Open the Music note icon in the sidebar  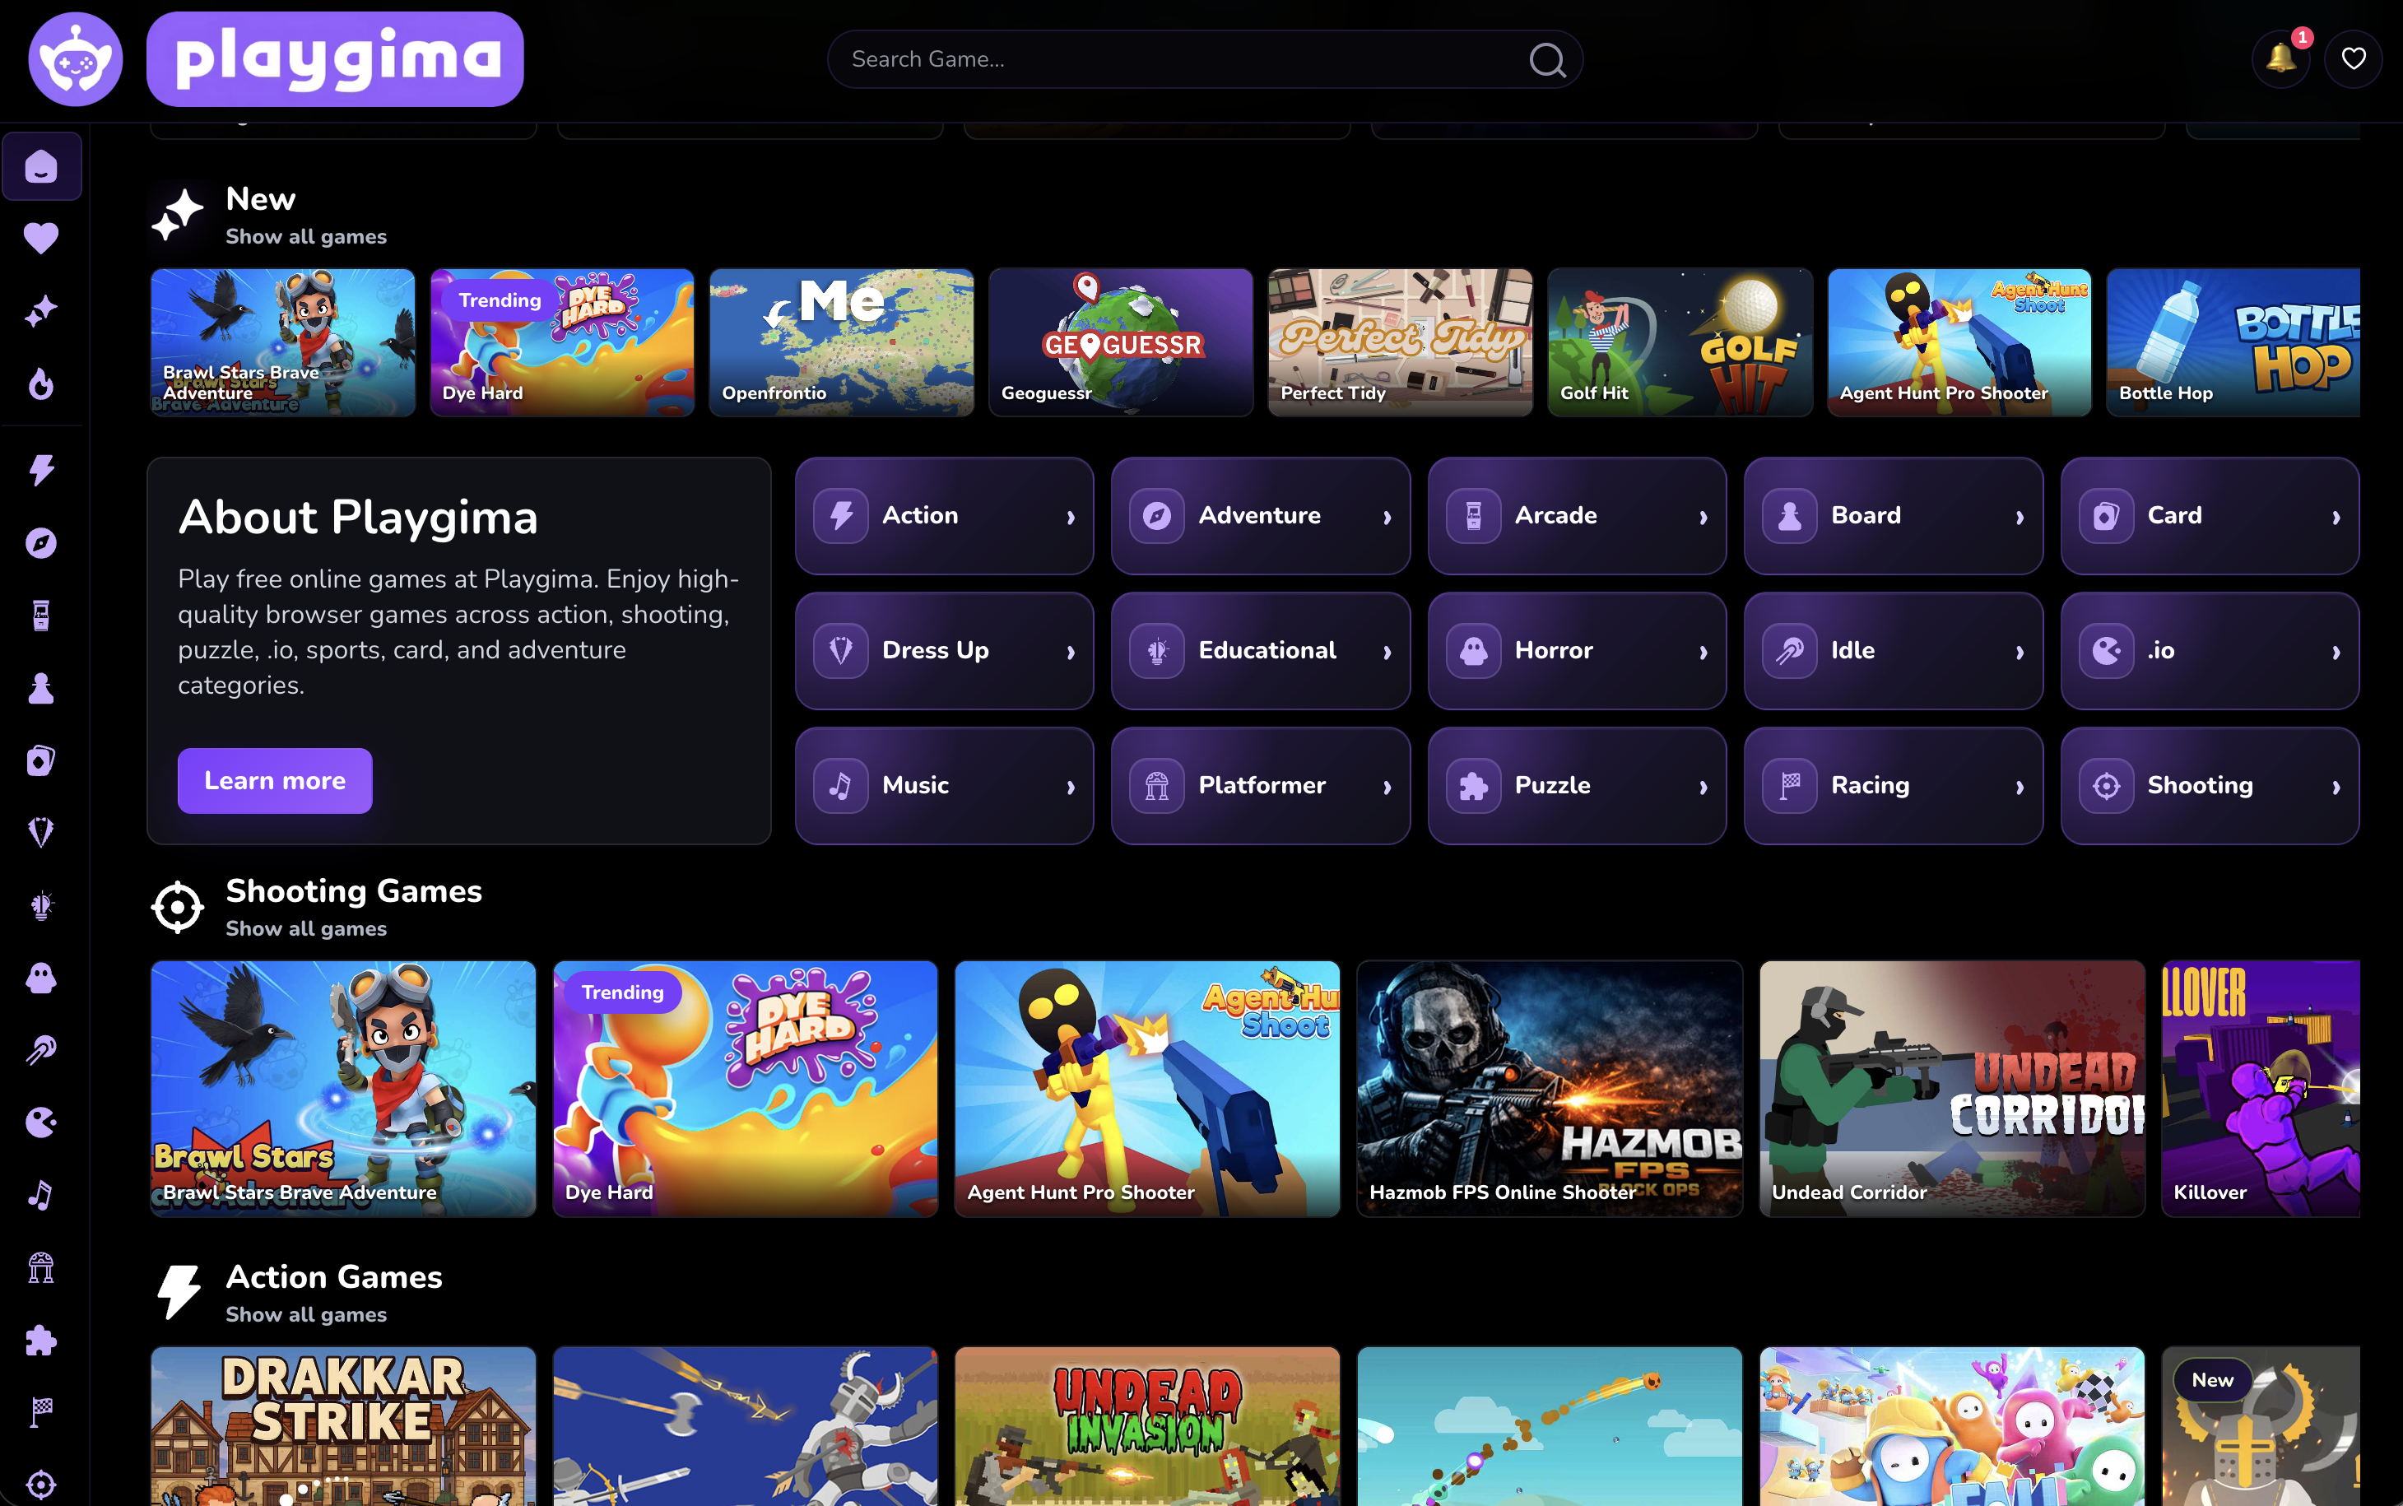[41, 1195]
